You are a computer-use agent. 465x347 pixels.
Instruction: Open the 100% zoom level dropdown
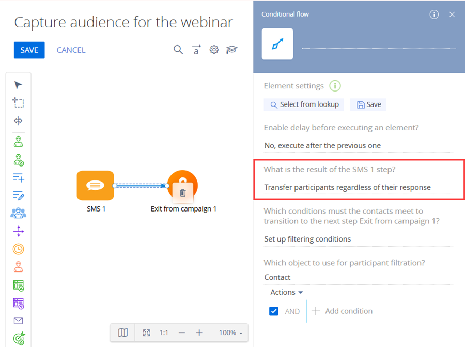tap(230, 333)
